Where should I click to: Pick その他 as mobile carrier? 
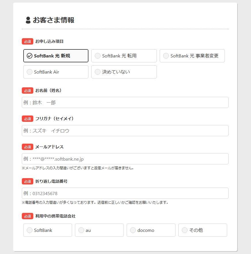pyautogui.click(x=203, y=230)
